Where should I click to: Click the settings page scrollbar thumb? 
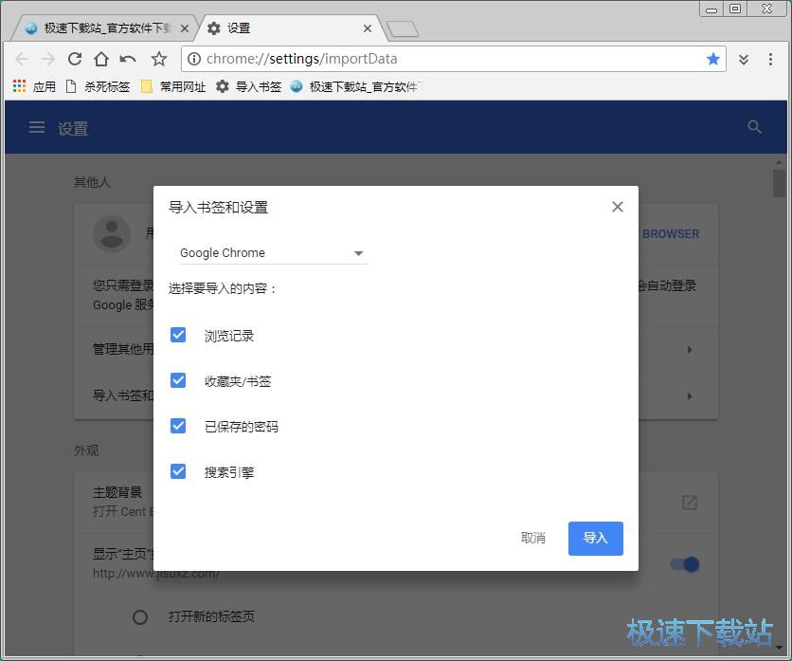click(x=779, y=183)
